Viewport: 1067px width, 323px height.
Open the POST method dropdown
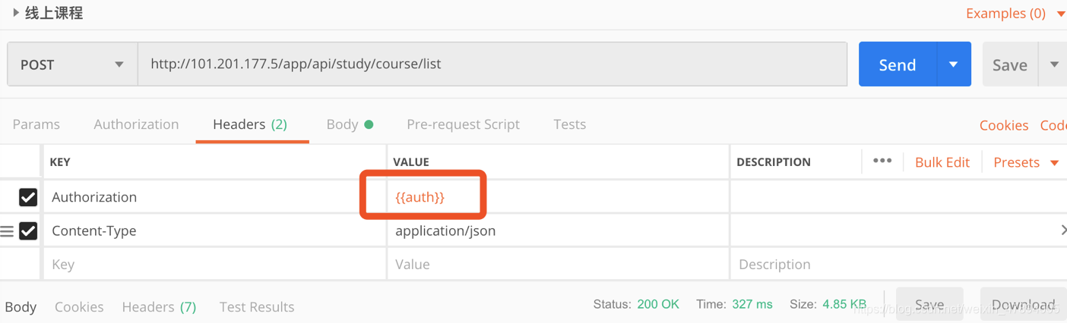pyautogui.click(x=72, y=64)
